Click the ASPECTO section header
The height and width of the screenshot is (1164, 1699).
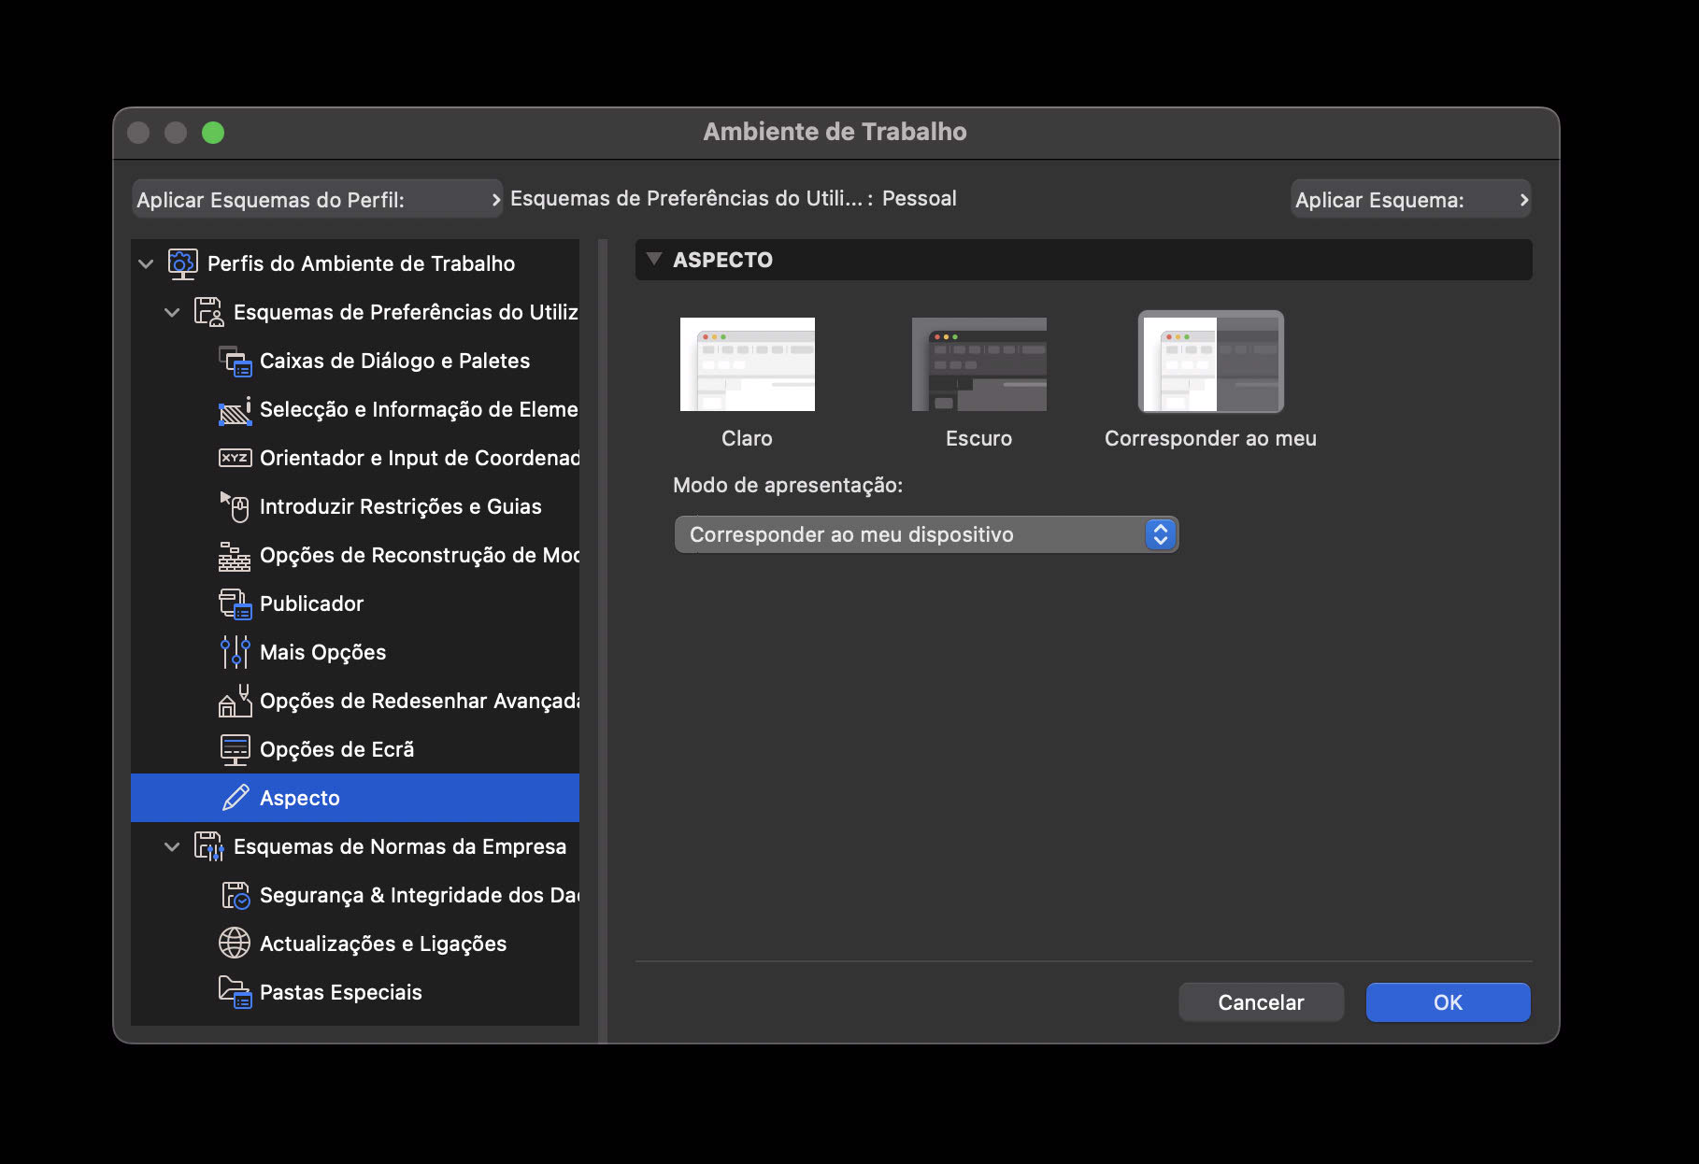click(x=1084, y=260)
